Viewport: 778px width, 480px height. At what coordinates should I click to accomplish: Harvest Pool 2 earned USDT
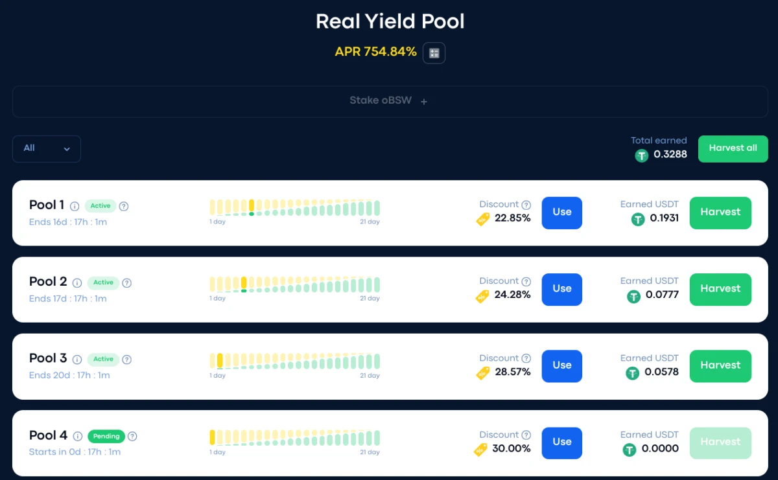coord(720,289)
